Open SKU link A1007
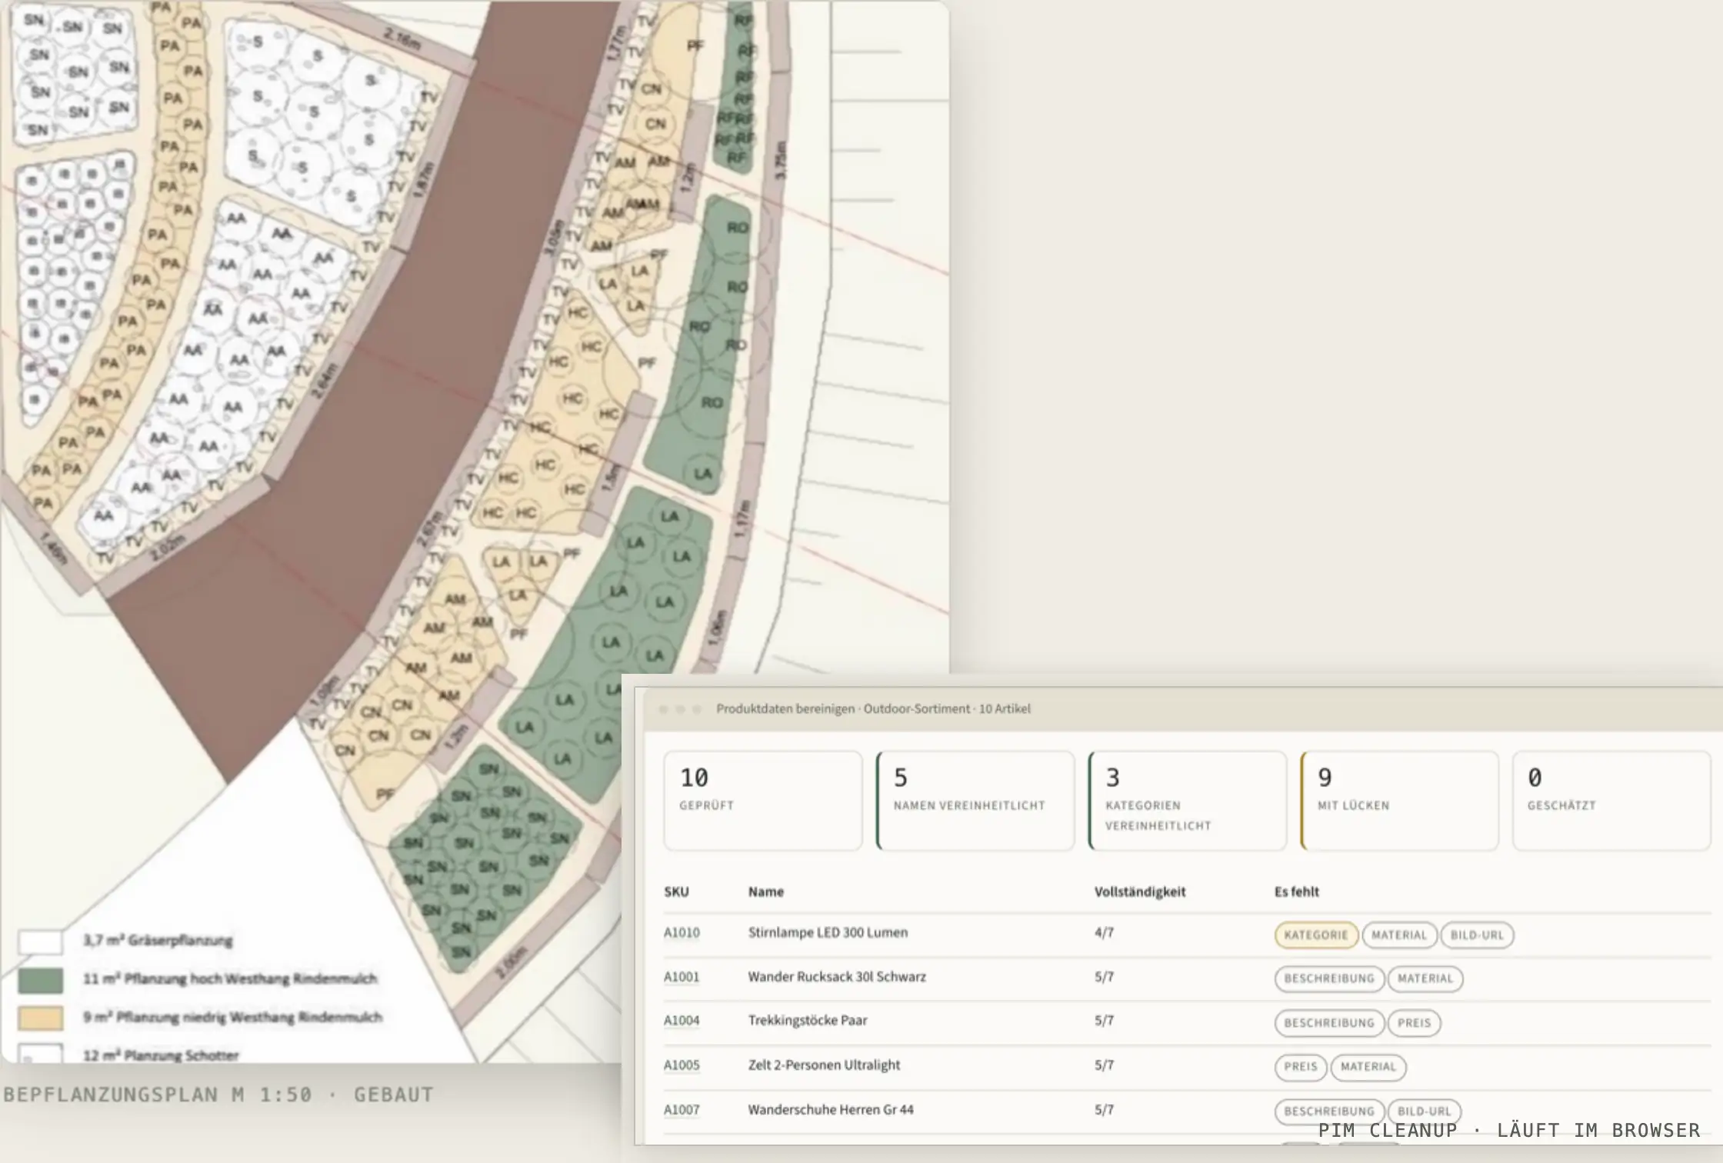 (x=682, y=1110)
